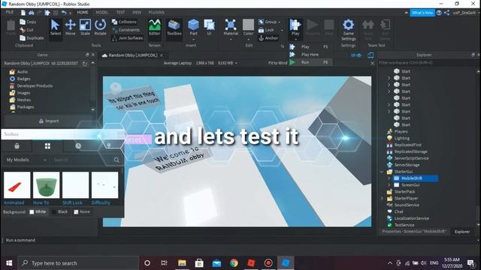
Task: Open the UI insert tool
Action: click(209, 28)
